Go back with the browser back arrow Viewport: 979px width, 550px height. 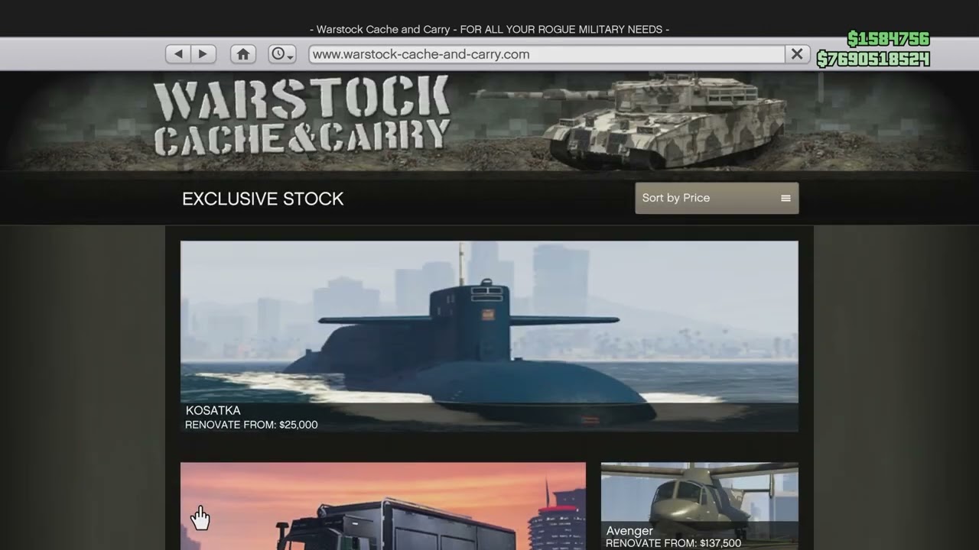pos(178,54)
